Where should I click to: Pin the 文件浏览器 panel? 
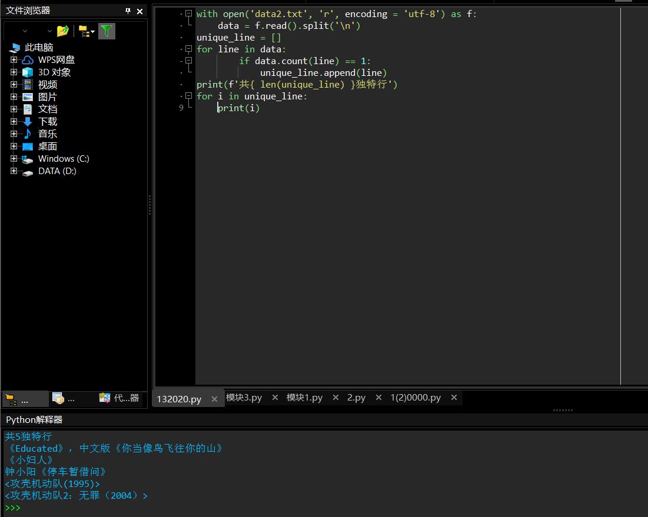[x=128, y=11]
